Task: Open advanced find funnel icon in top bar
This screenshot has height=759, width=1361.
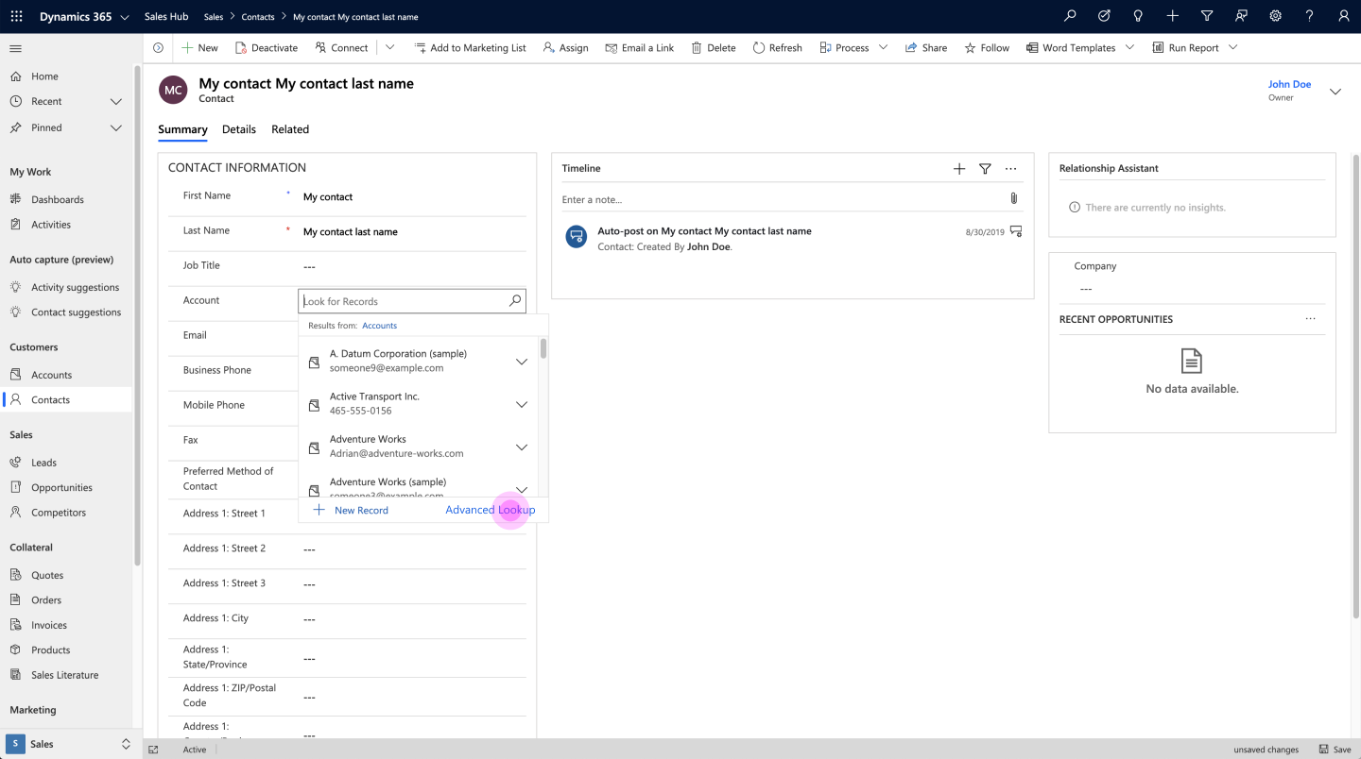Action: (x=1207, y=16)
